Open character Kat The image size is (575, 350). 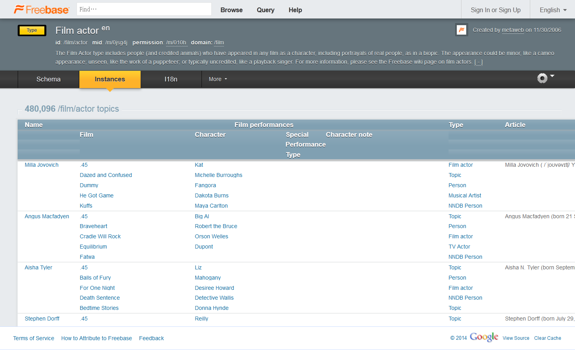[199, 165]
